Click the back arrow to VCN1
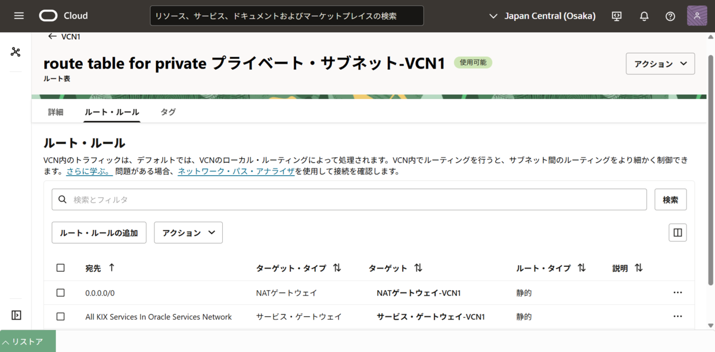This screenshot has height=352, width=715. (x=52, y=36)
